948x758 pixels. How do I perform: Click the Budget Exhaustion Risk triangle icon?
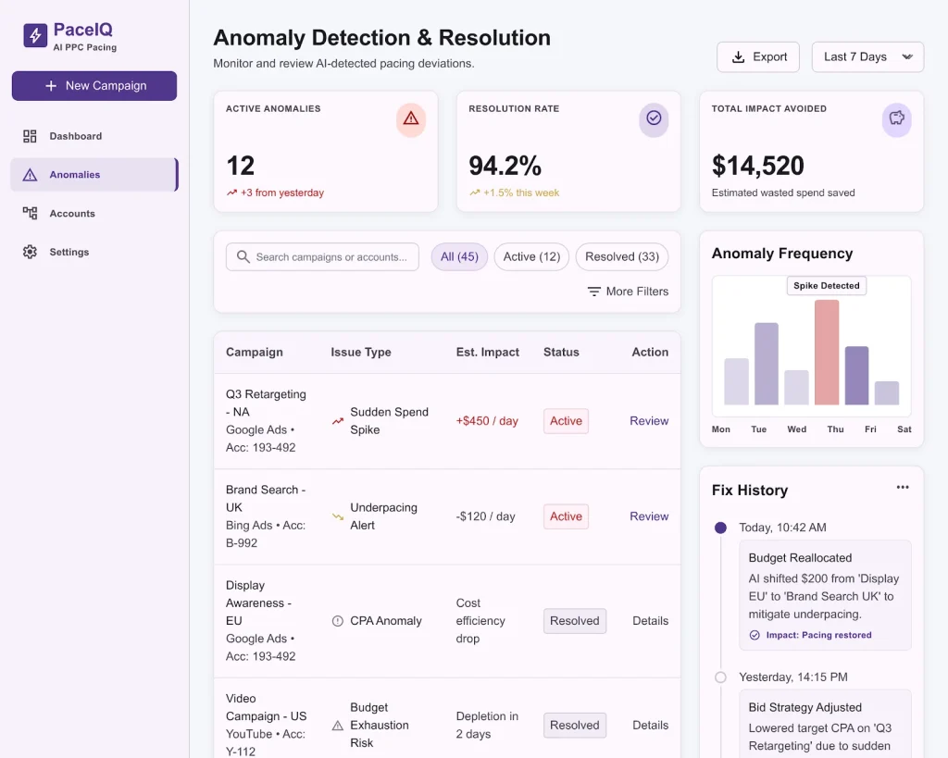tap(337, 726)
